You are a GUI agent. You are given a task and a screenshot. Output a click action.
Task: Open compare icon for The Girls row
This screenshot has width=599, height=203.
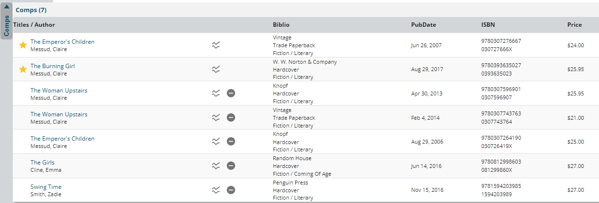coord(216,166)
